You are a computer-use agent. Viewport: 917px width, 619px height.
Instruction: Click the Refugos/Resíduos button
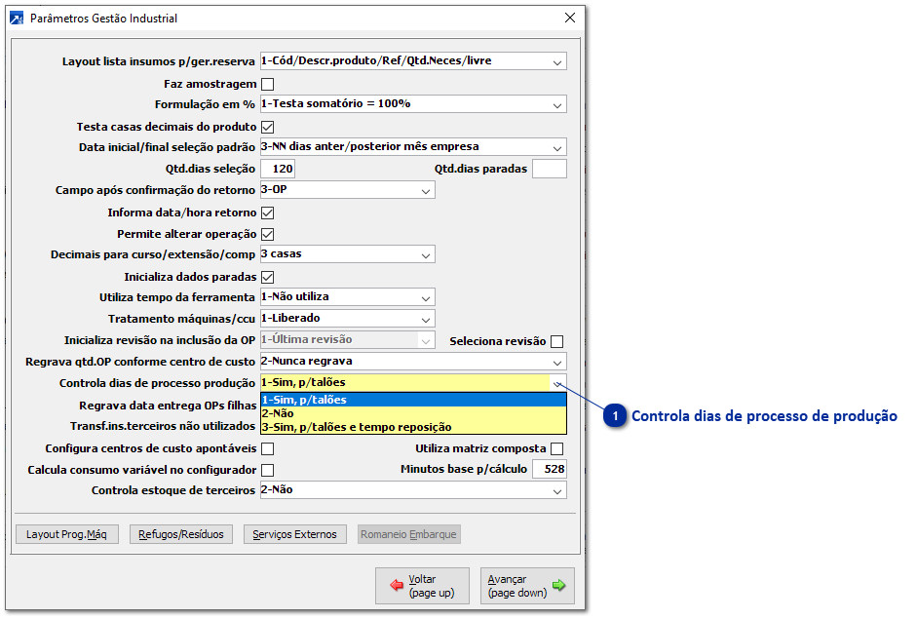pos(180,533)
